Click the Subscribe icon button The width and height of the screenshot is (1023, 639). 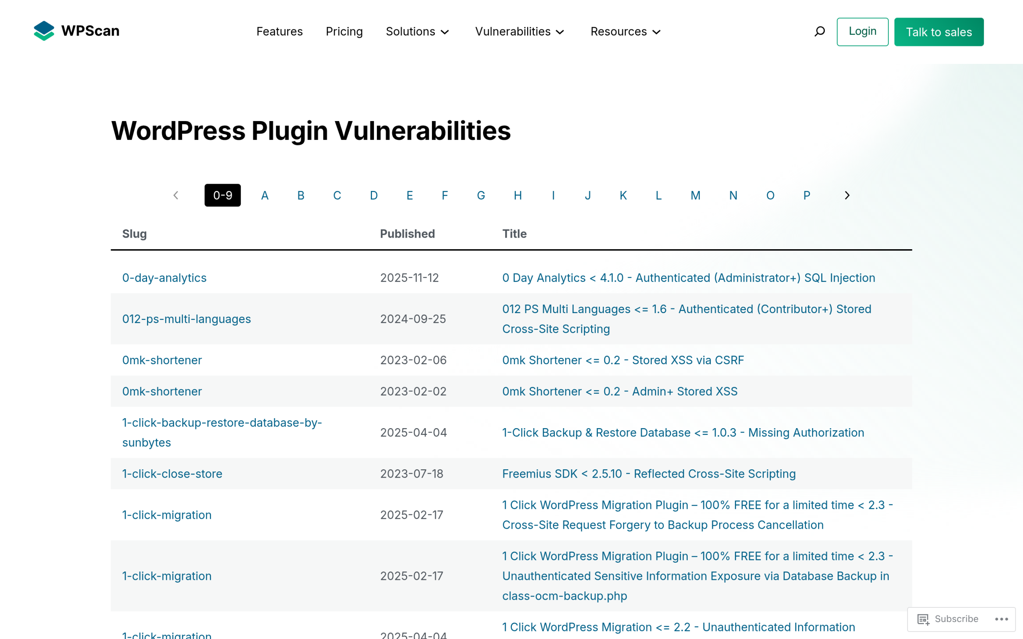click(947, 619)
